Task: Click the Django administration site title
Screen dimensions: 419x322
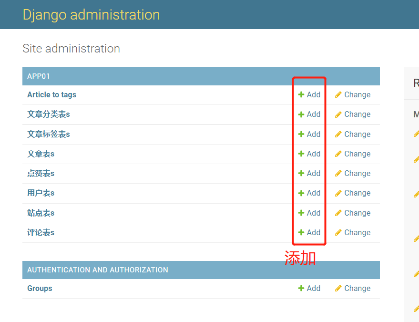Action: [91, 15]
